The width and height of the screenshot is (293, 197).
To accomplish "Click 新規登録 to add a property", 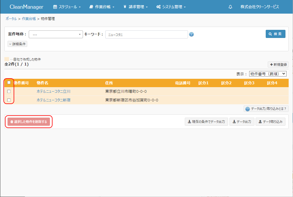I will pos(278,65).
